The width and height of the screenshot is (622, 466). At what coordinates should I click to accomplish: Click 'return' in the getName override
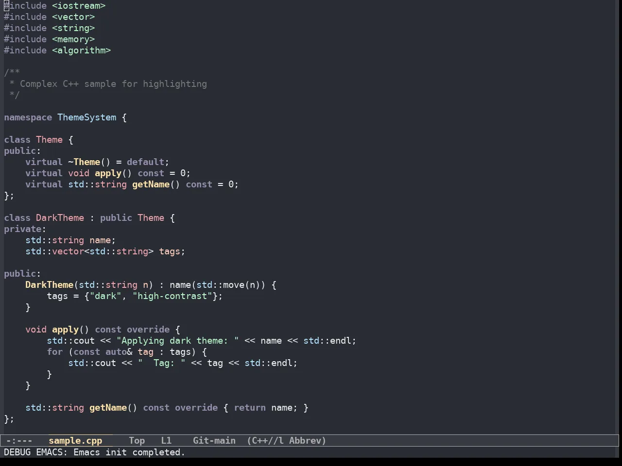click(250, 408)
